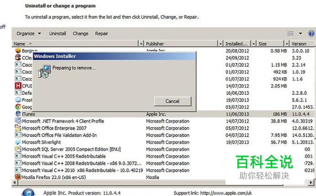Open the help question mark icon

[311, 33]
